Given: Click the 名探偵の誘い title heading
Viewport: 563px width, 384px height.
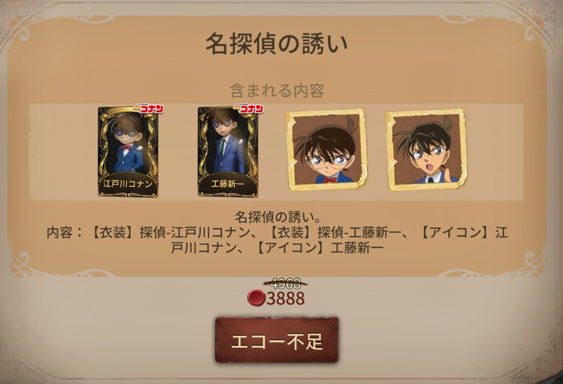Looking at the screenshot, I should pyautogui.click(x=276, y=43).
